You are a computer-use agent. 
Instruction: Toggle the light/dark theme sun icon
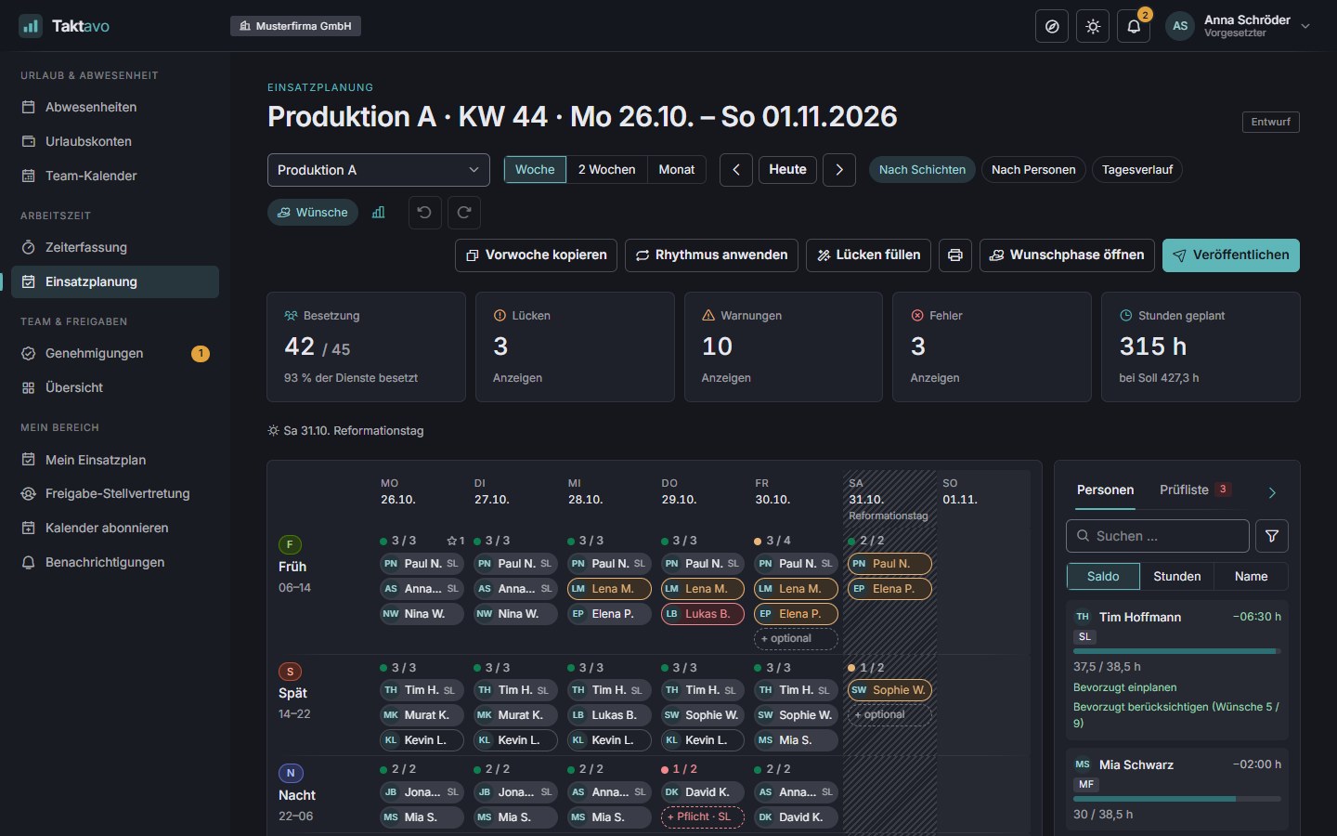1093,26
